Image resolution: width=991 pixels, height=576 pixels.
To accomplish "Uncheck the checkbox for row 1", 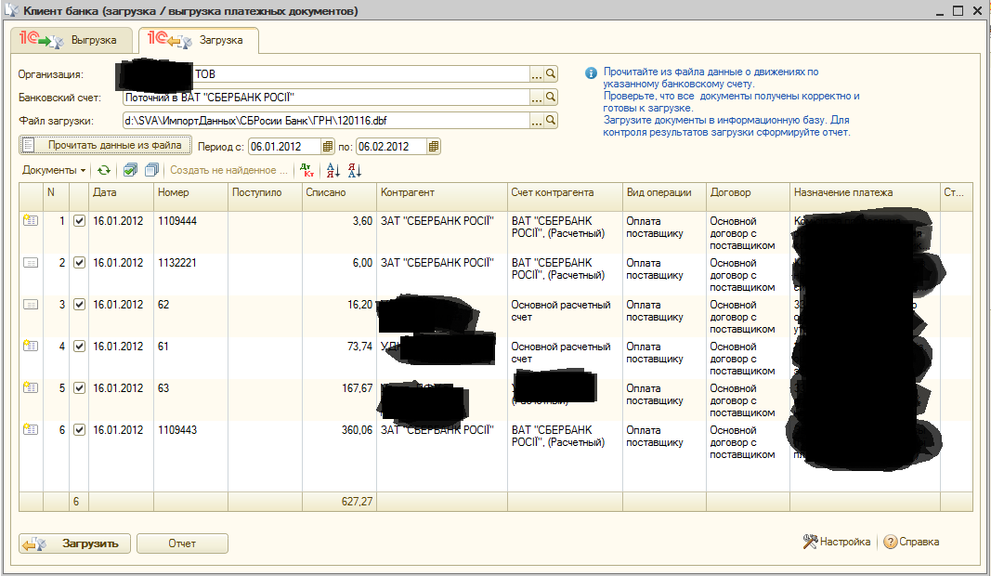I will pyautogui.click(x=79, y=221).
